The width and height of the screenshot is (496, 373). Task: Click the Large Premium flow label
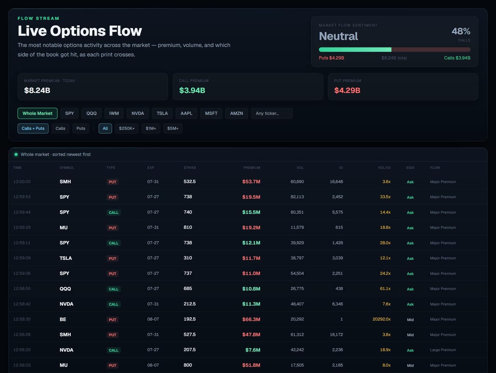443,350
